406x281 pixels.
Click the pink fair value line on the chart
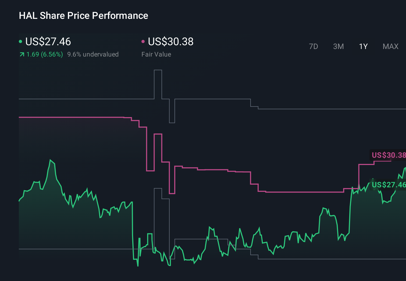[x=215, y=170]
